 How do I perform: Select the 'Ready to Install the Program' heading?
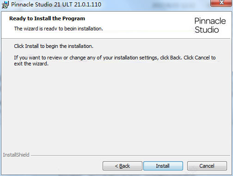pos(47,18)
